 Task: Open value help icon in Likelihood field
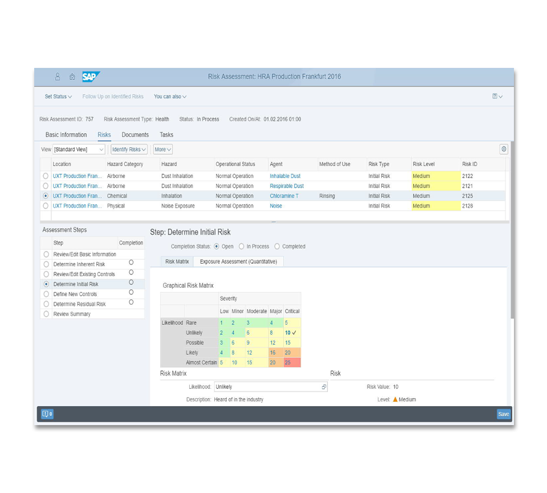click(324, 387)
